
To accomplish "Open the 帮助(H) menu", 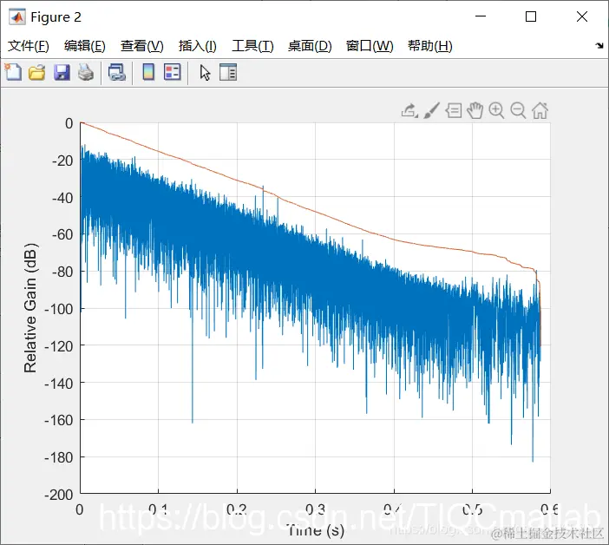I will (x=430, y=46).
